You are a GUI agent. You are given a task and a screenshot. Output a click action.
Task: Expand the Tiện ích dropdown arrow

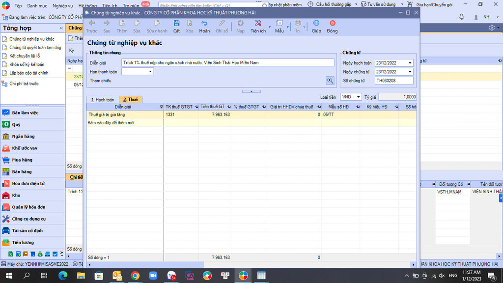tap(270, 28)
